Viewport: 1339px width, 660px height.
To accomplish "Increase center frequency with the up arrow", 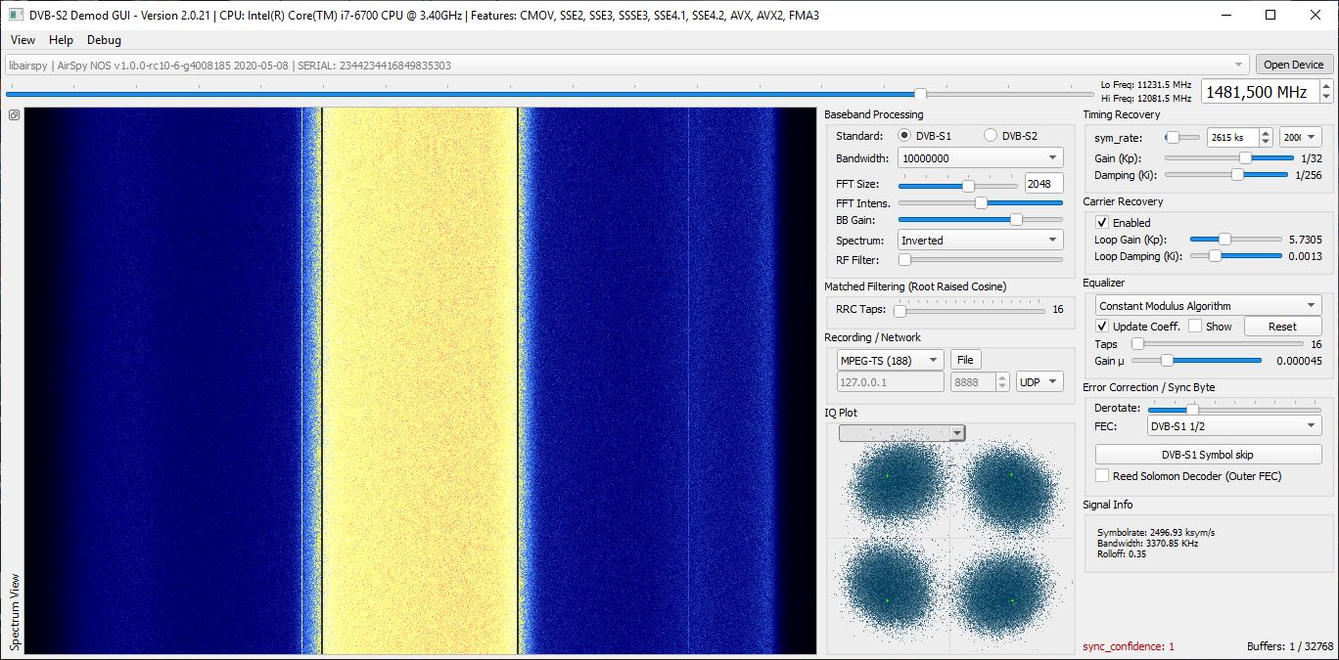I will point(1326,86).
